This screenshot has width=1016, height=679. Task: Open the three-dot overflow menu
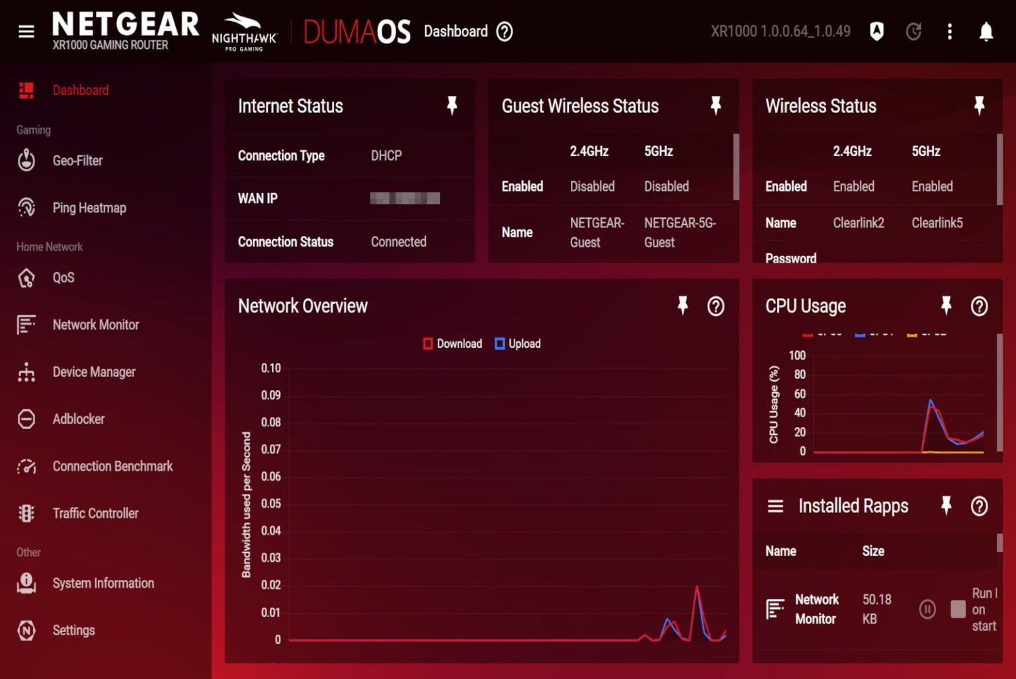click(949, 30)
